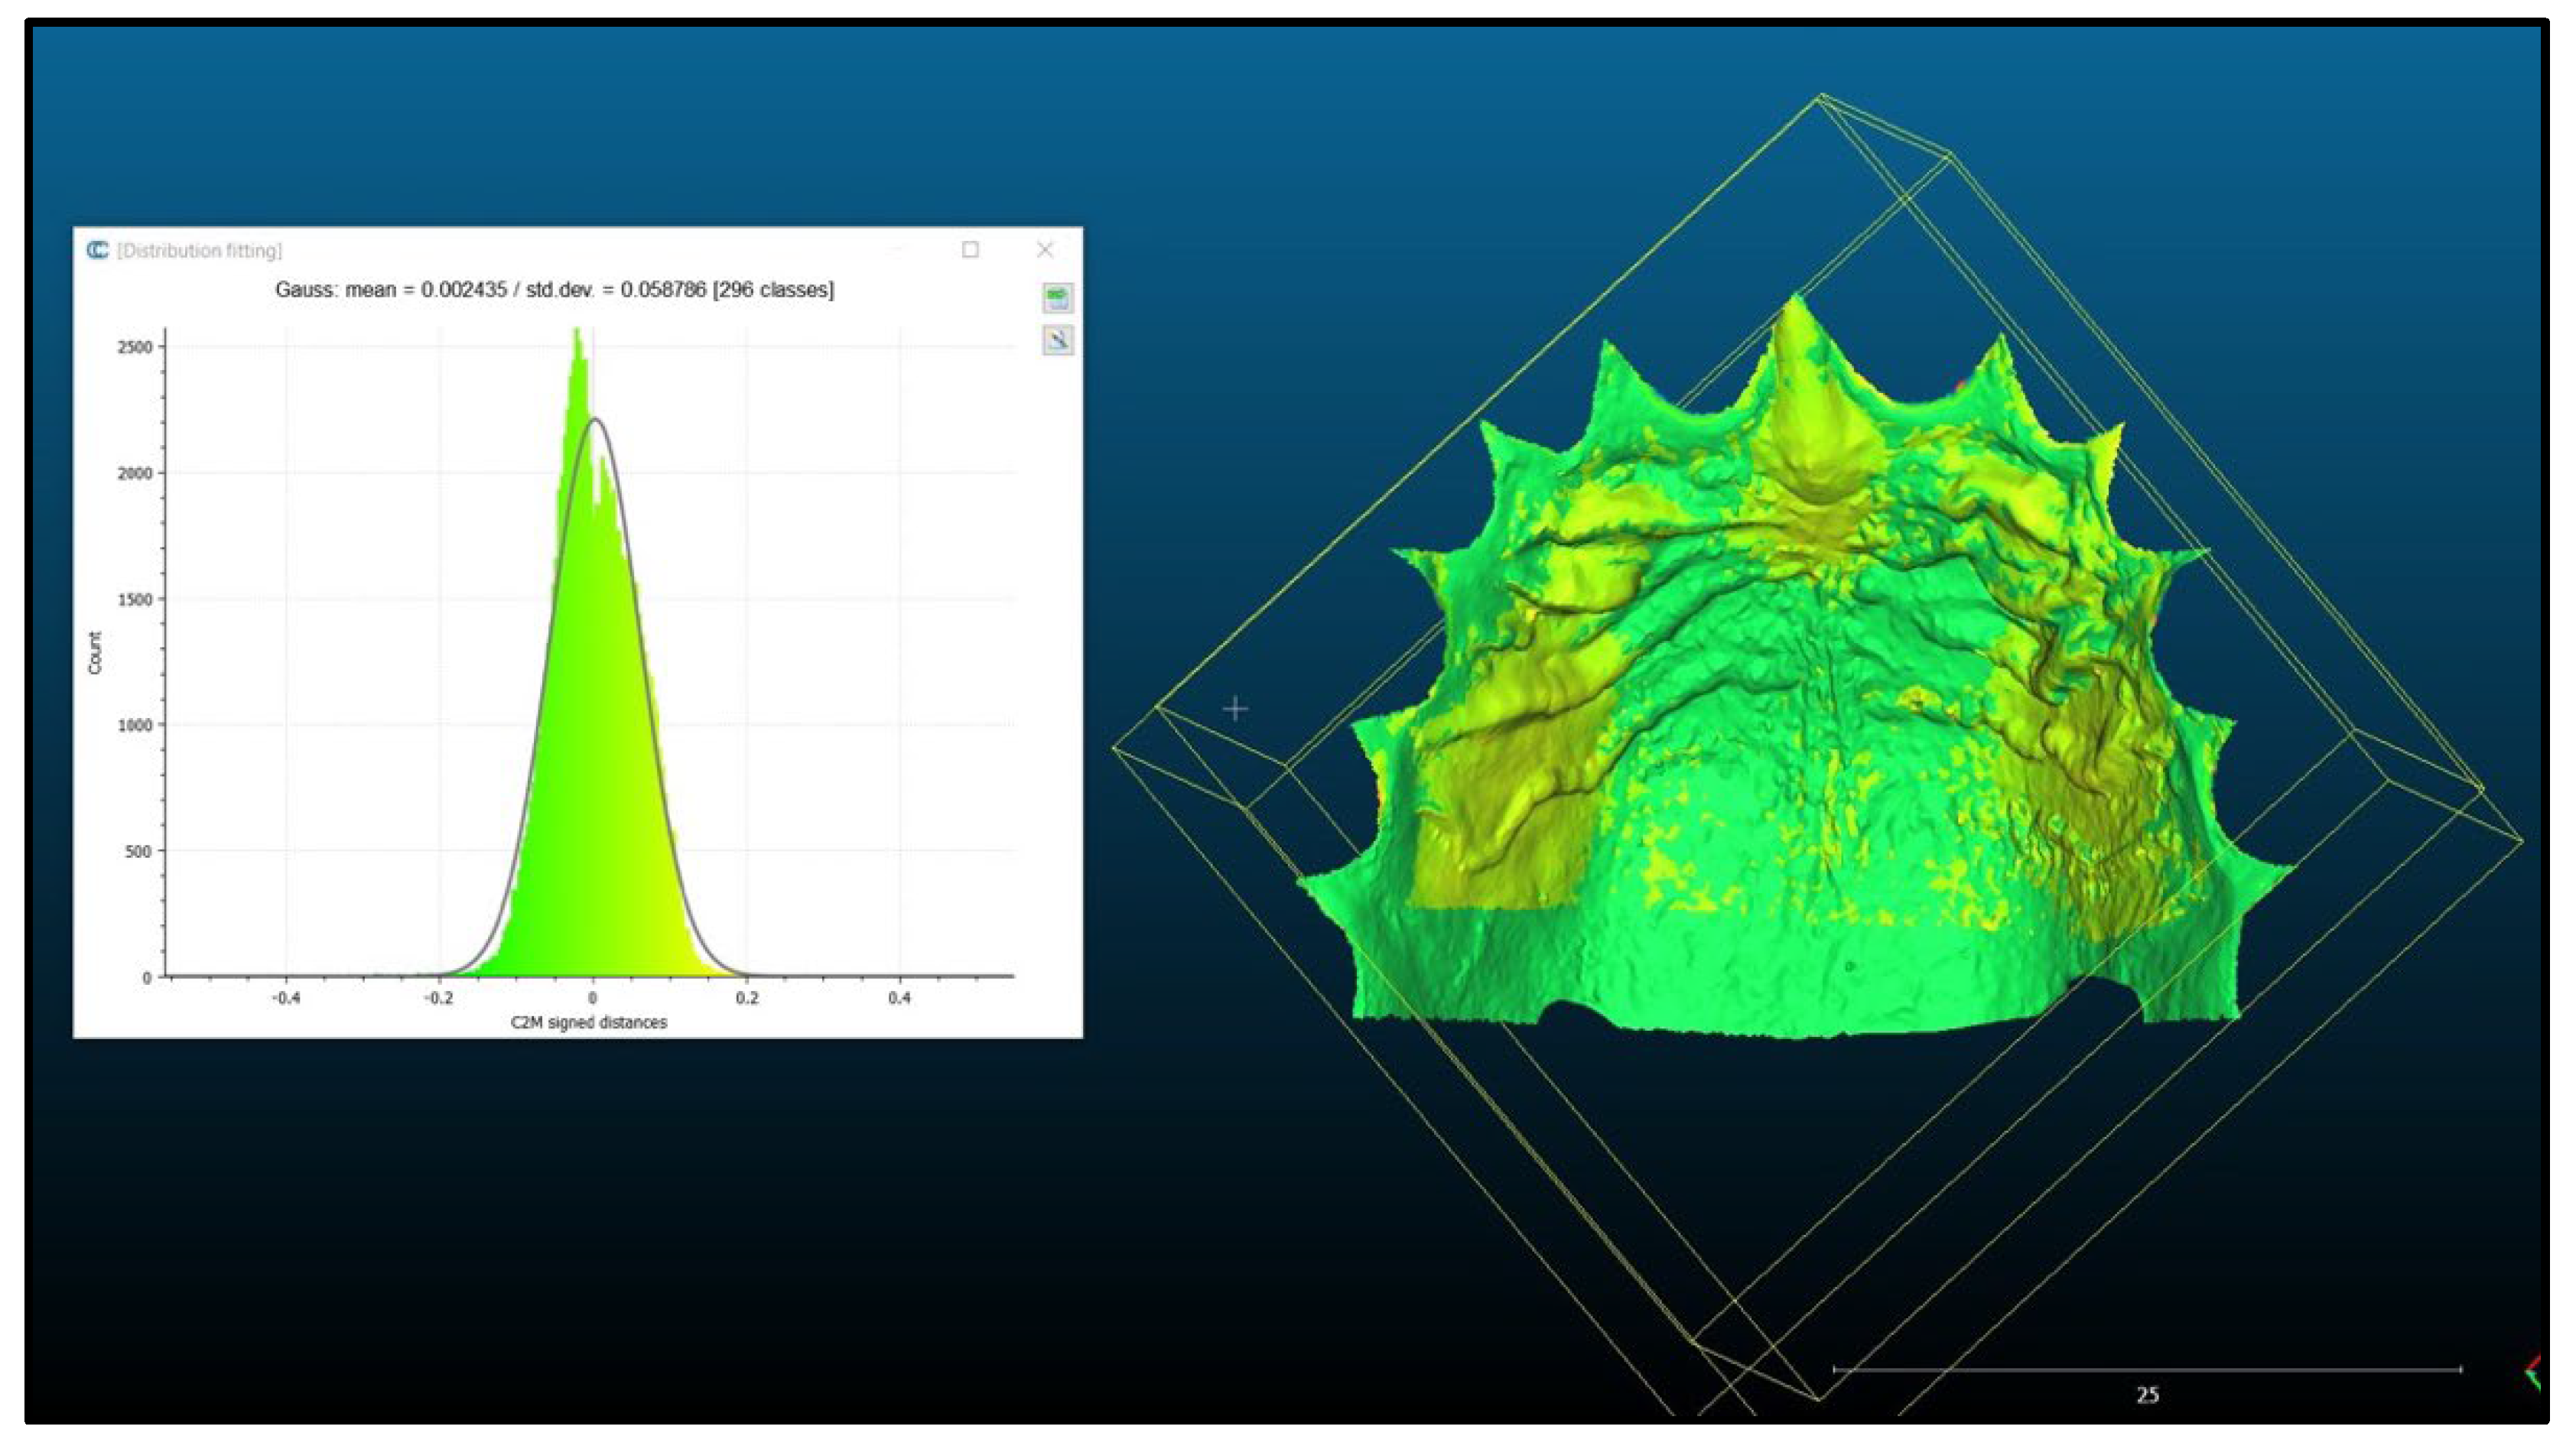Click the top corner of the yellow bounding box
The image size is (2576, 1449).
pyautogui.click(x=1820, y=96)
